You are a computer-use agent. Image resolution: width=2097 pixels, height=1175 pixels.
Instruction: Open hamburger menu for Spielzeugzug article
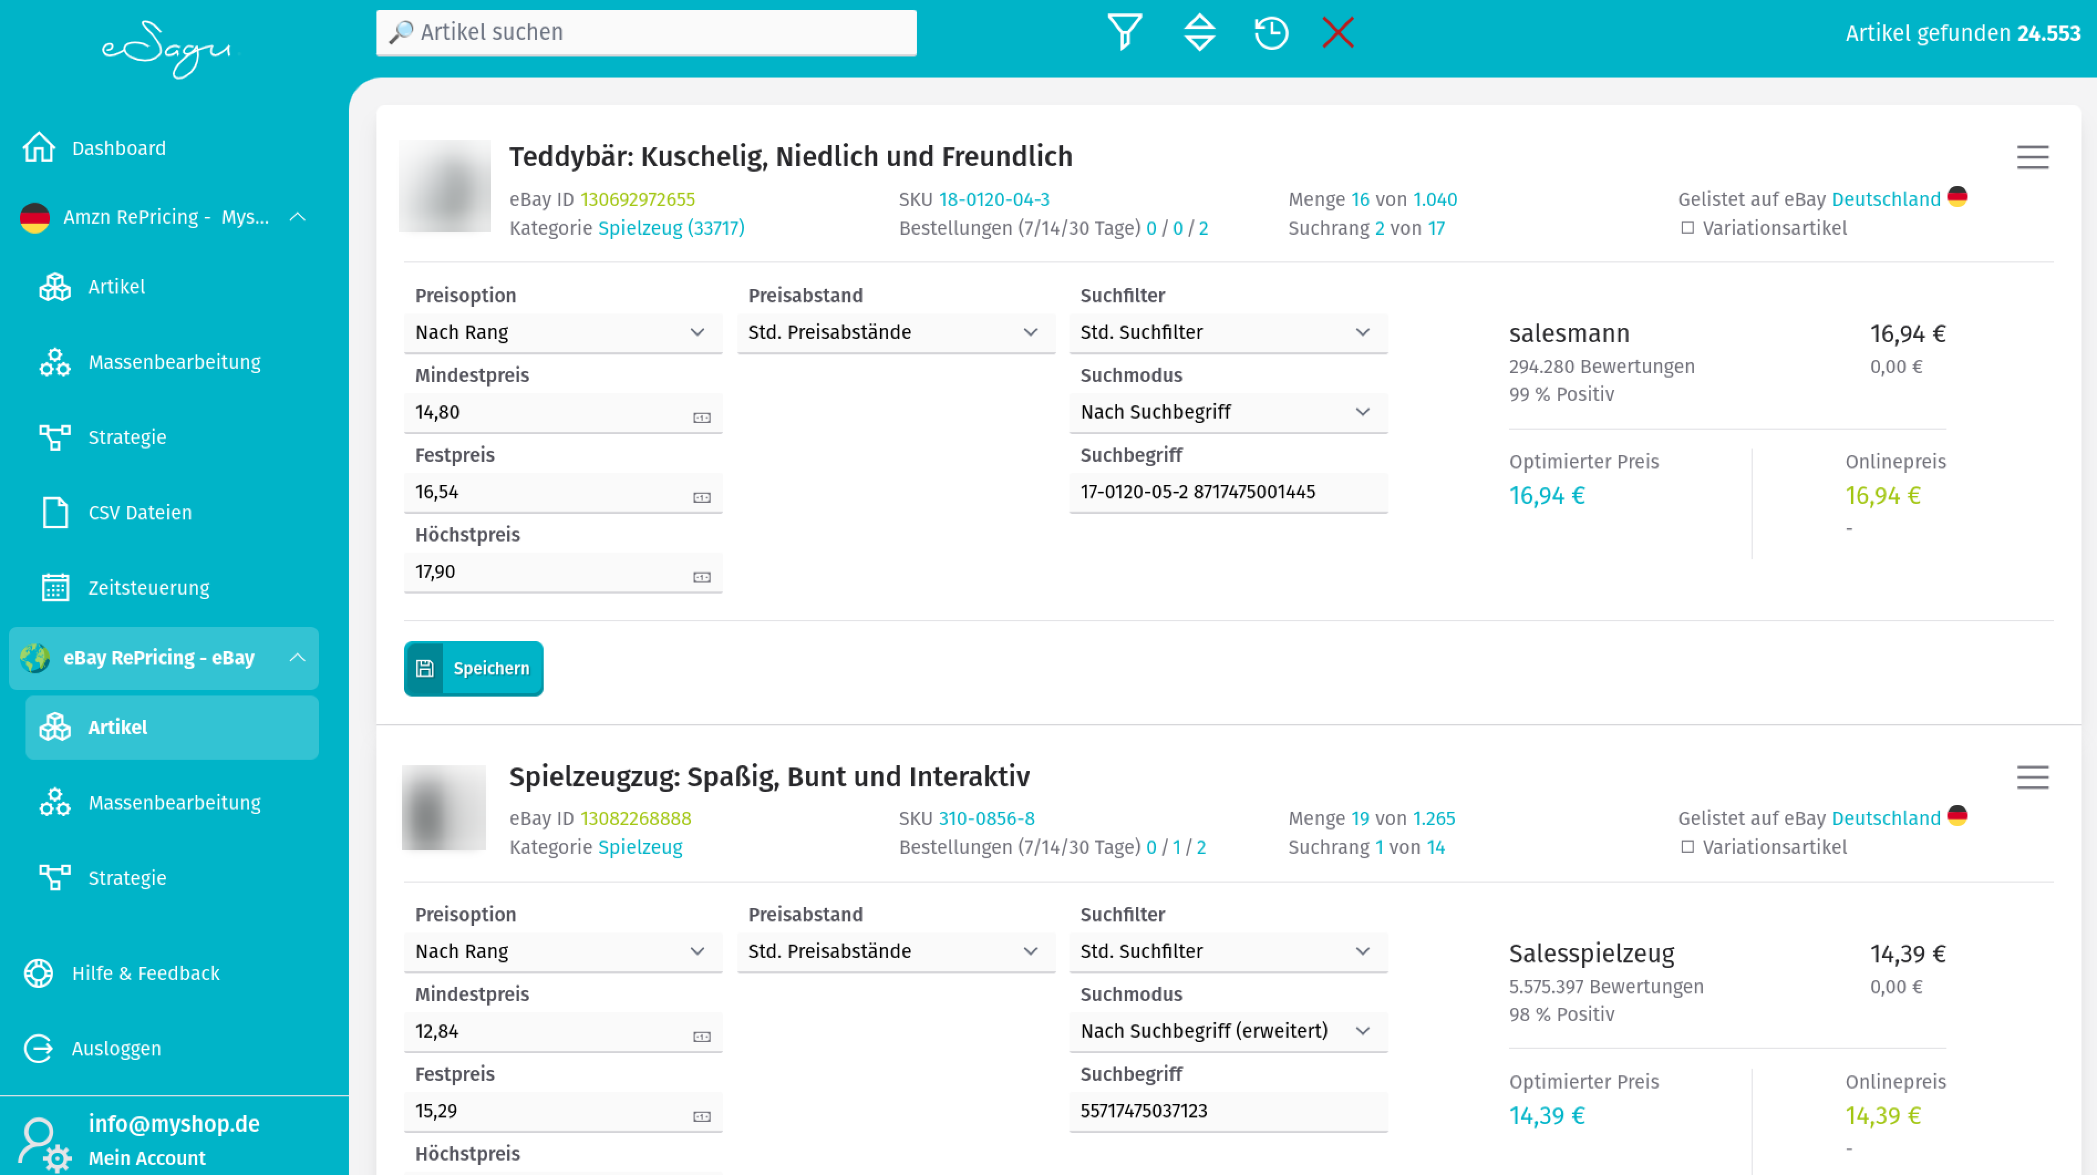pyautogui.click(x=2032, y=777)
